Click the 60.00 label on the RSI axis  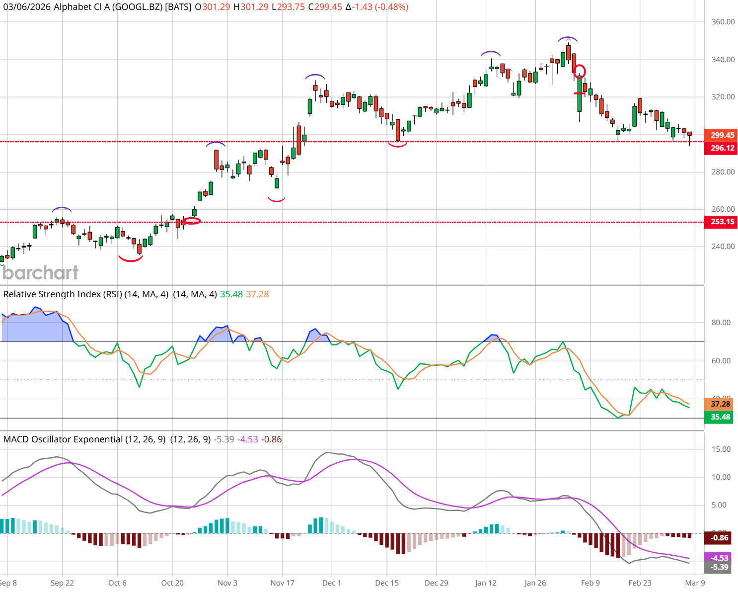[721, 361]
